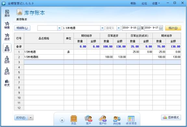The width and height of the screenshot is (187, 127).
Task: Open the 供应商 supplier icon
Action: (117, 120)
